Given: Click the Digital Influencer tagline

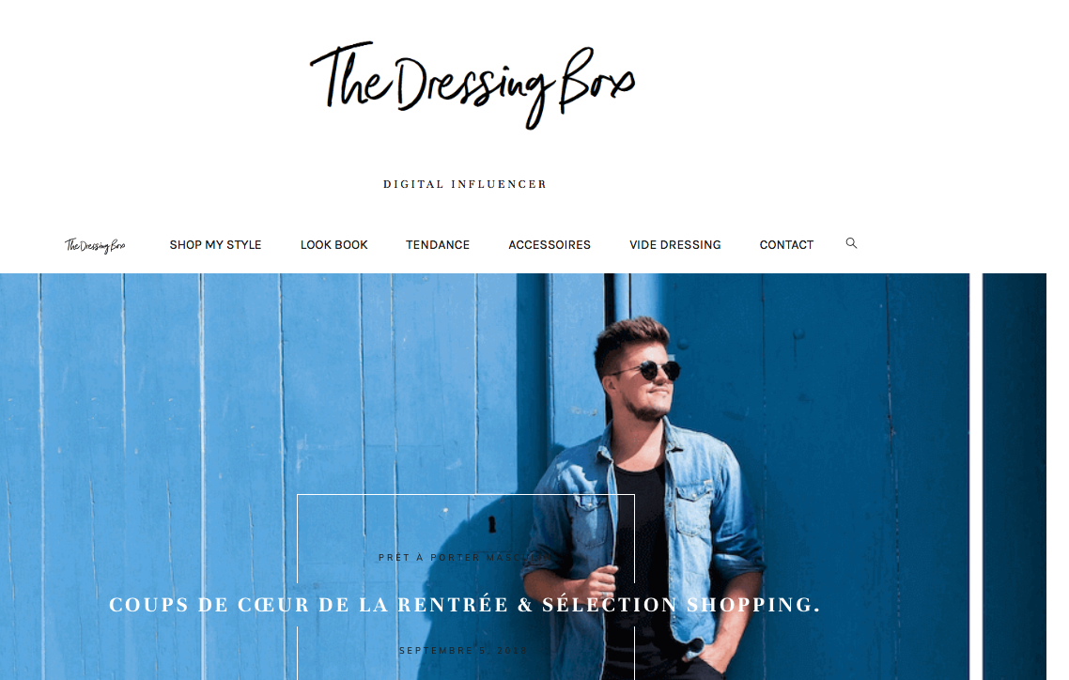Looking at the screenshot, I should coord(465,184).
